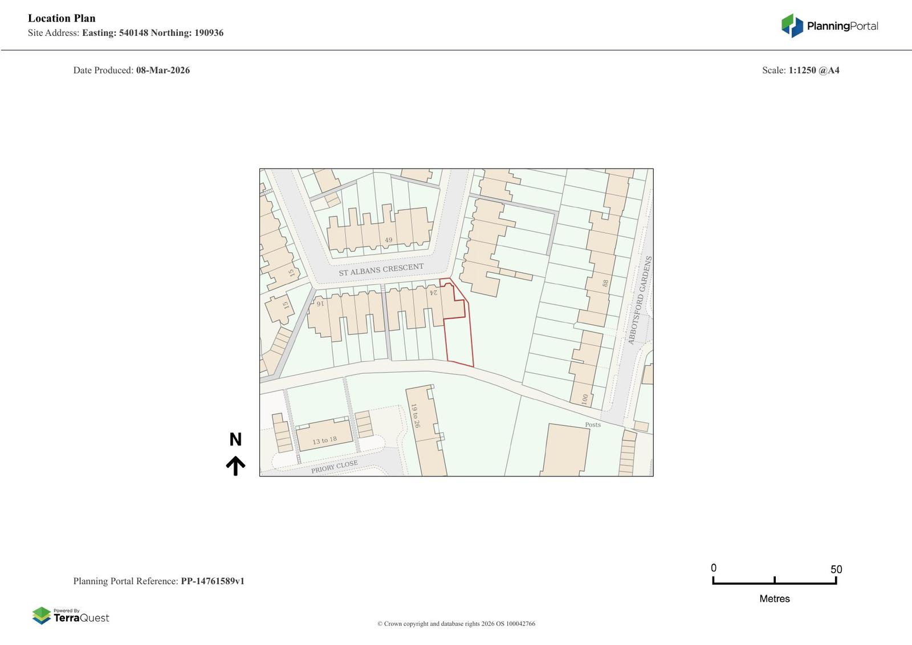
Task: Click the TerraQuest logo
Action: 71,615
